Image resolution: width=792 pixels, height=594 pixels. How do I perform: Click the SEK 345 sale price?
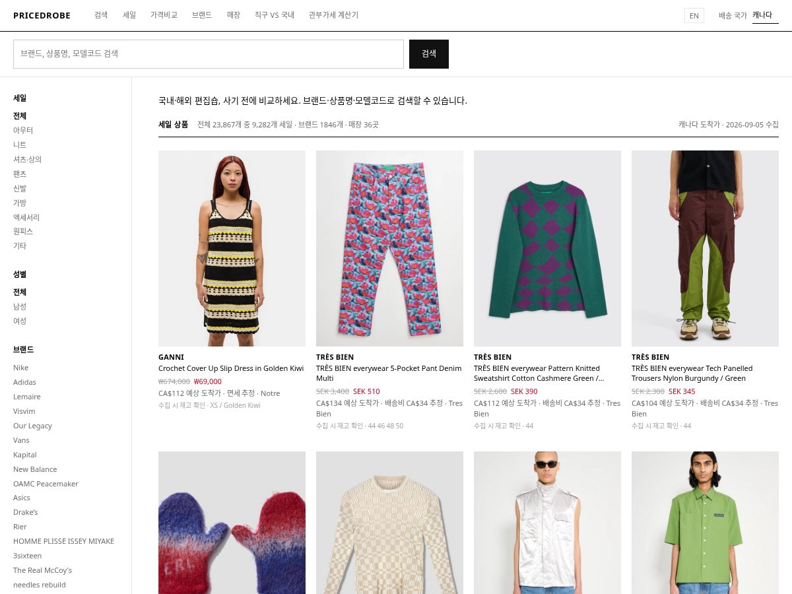[x=682, y=391]
